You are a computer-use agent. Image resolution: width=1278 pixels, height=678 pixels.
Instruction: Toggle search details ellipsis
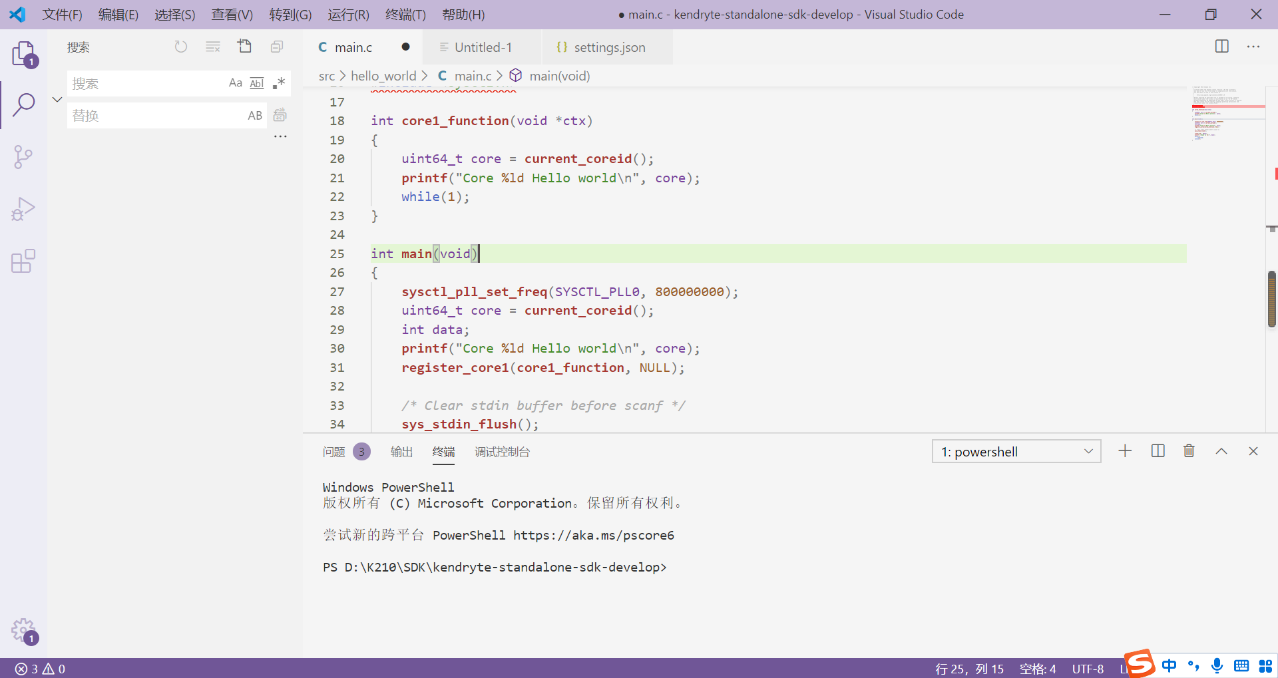click(280, 136)
